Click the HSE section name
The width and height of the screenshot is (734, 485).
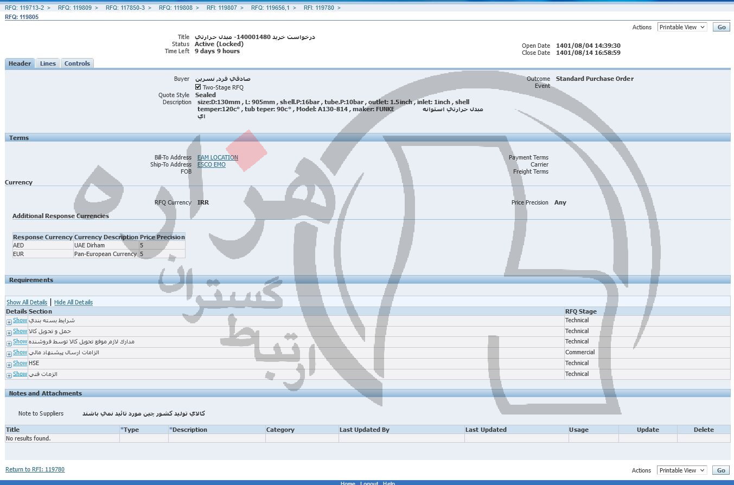tap(34, 363)
